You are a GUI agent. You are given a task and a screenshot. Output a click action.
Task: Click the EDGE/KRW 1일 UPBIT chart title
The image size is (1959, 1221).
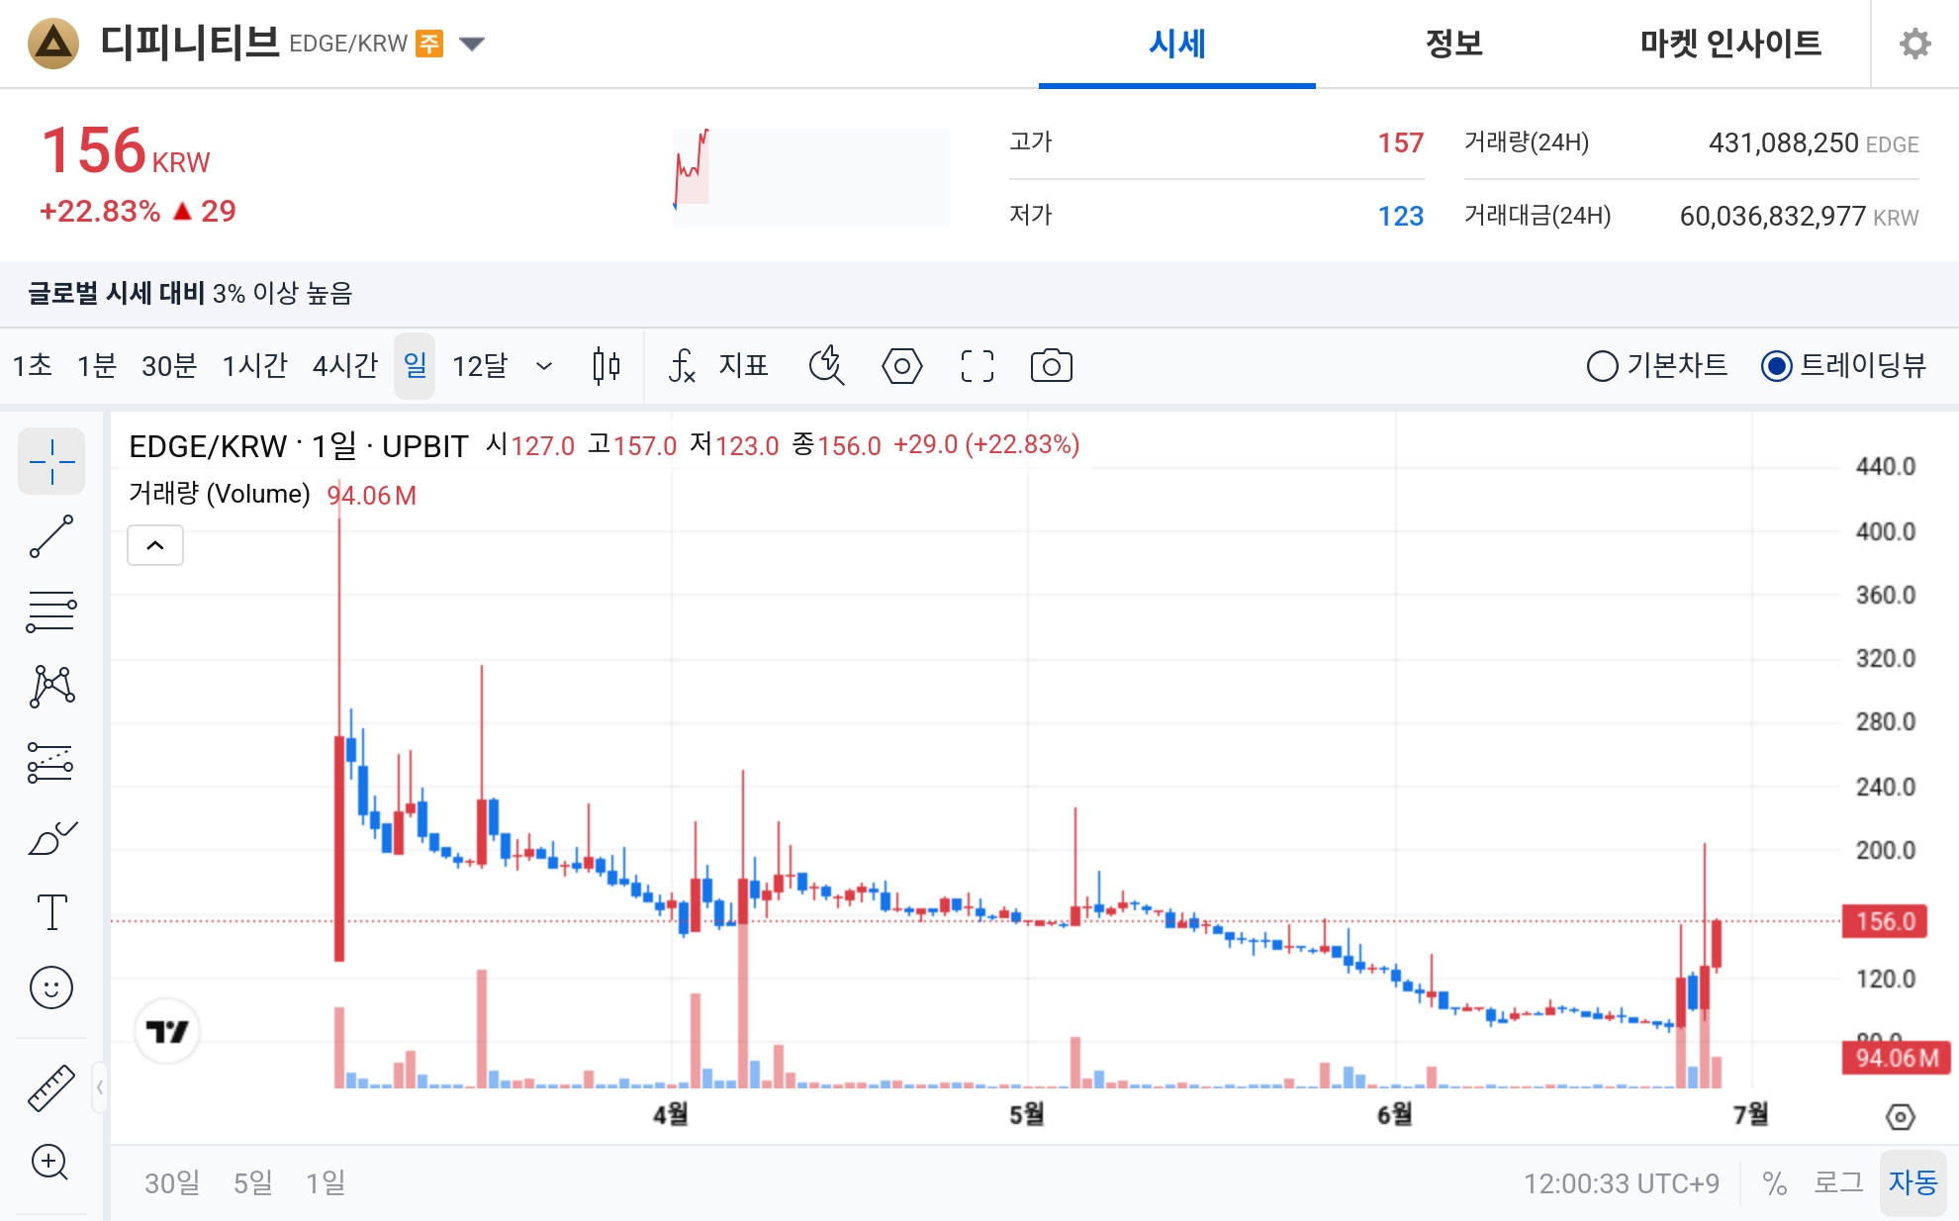pyautogui.click(x=299, y=446)
